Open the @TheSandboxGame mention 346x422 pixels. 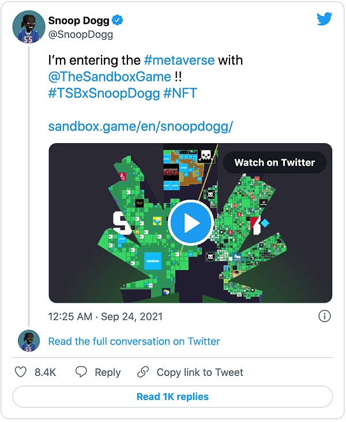[110, 76]
